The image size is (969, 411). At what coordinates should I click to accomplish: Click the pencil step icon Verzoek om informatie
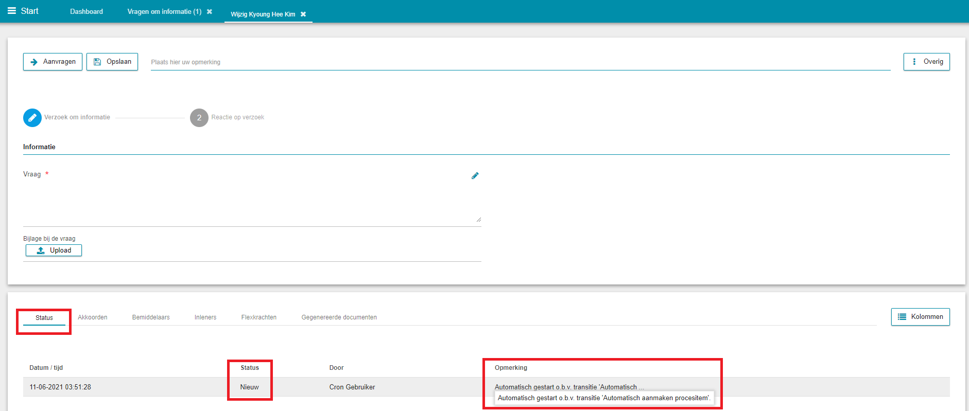point(32,118)
